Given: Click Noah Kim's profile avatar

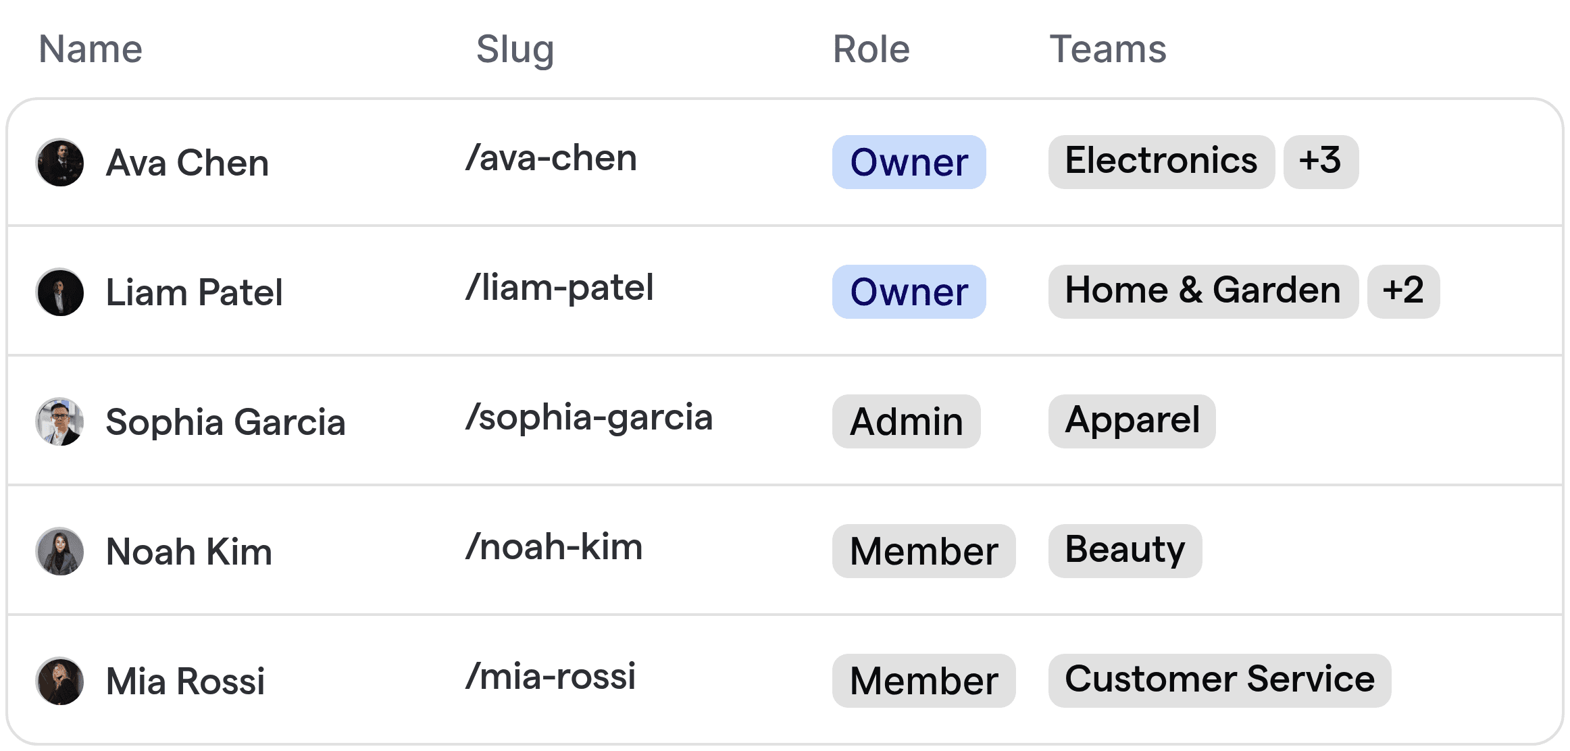Looking at the screenshot, I should [x=60, y=551].
